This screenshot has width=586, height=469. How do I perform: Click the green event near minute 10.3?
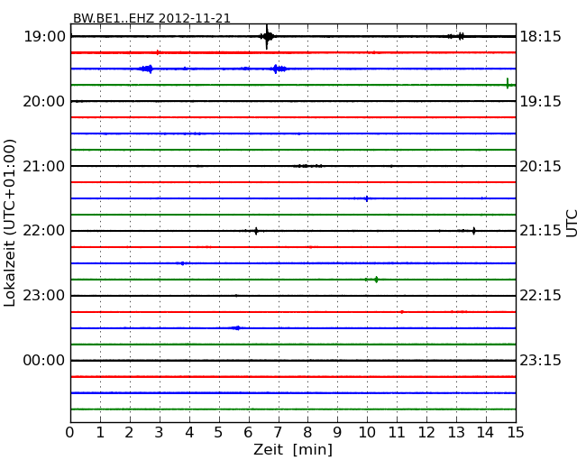click(x=376, y=280)
